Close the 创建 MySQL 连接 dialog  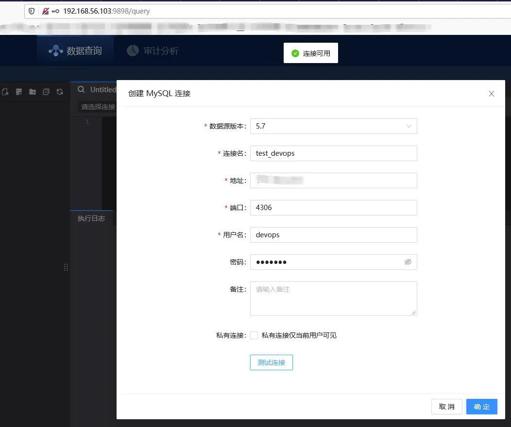click(491, 94)
